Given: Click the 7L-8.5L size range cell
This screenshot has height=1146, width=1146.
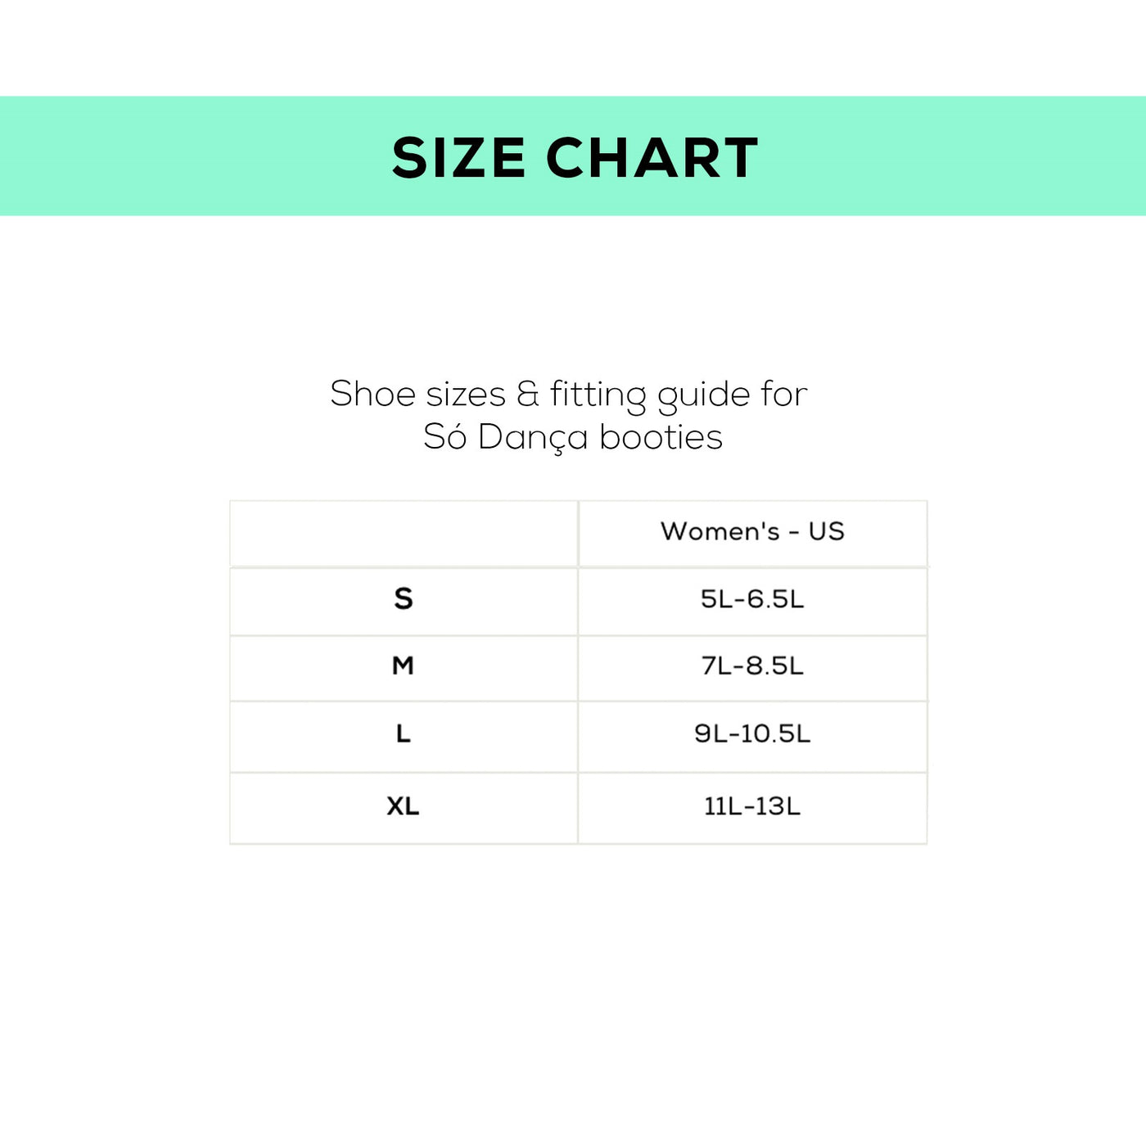Looking at the screenshot, I should [752, 666].
